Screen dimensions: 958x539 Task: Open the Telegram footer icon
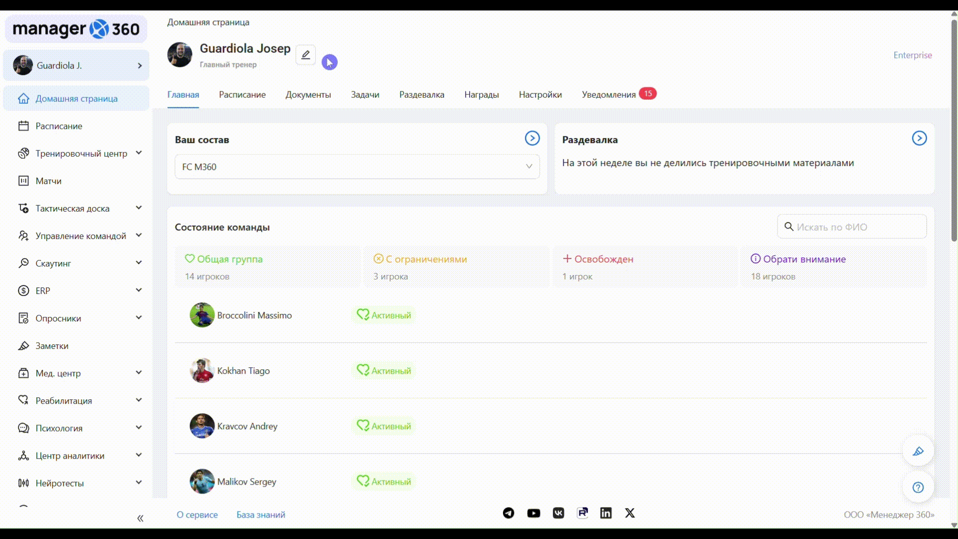[508, 513]
